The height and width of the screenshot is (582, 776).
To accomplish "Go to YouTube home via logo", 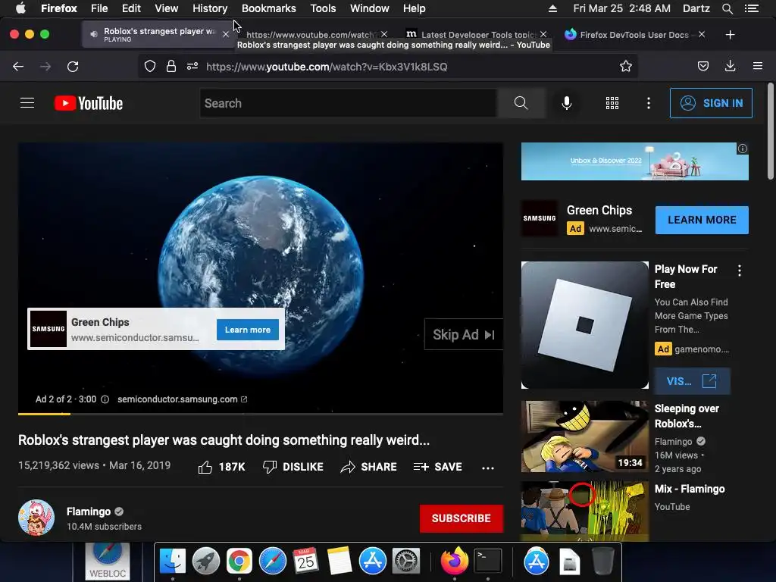I will [89, 103].
